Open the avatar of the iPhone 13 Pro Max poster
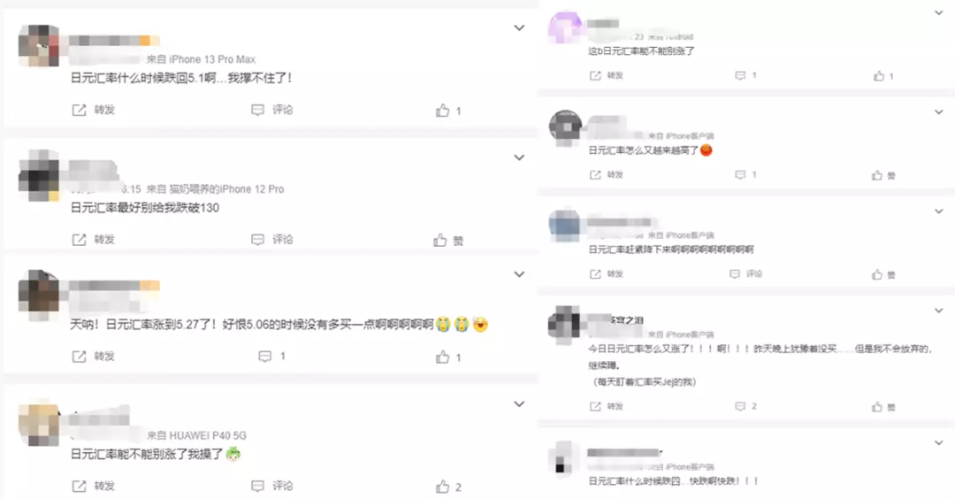Image resolution: width=955 pixels, height=499 pixels. (39, 45)
